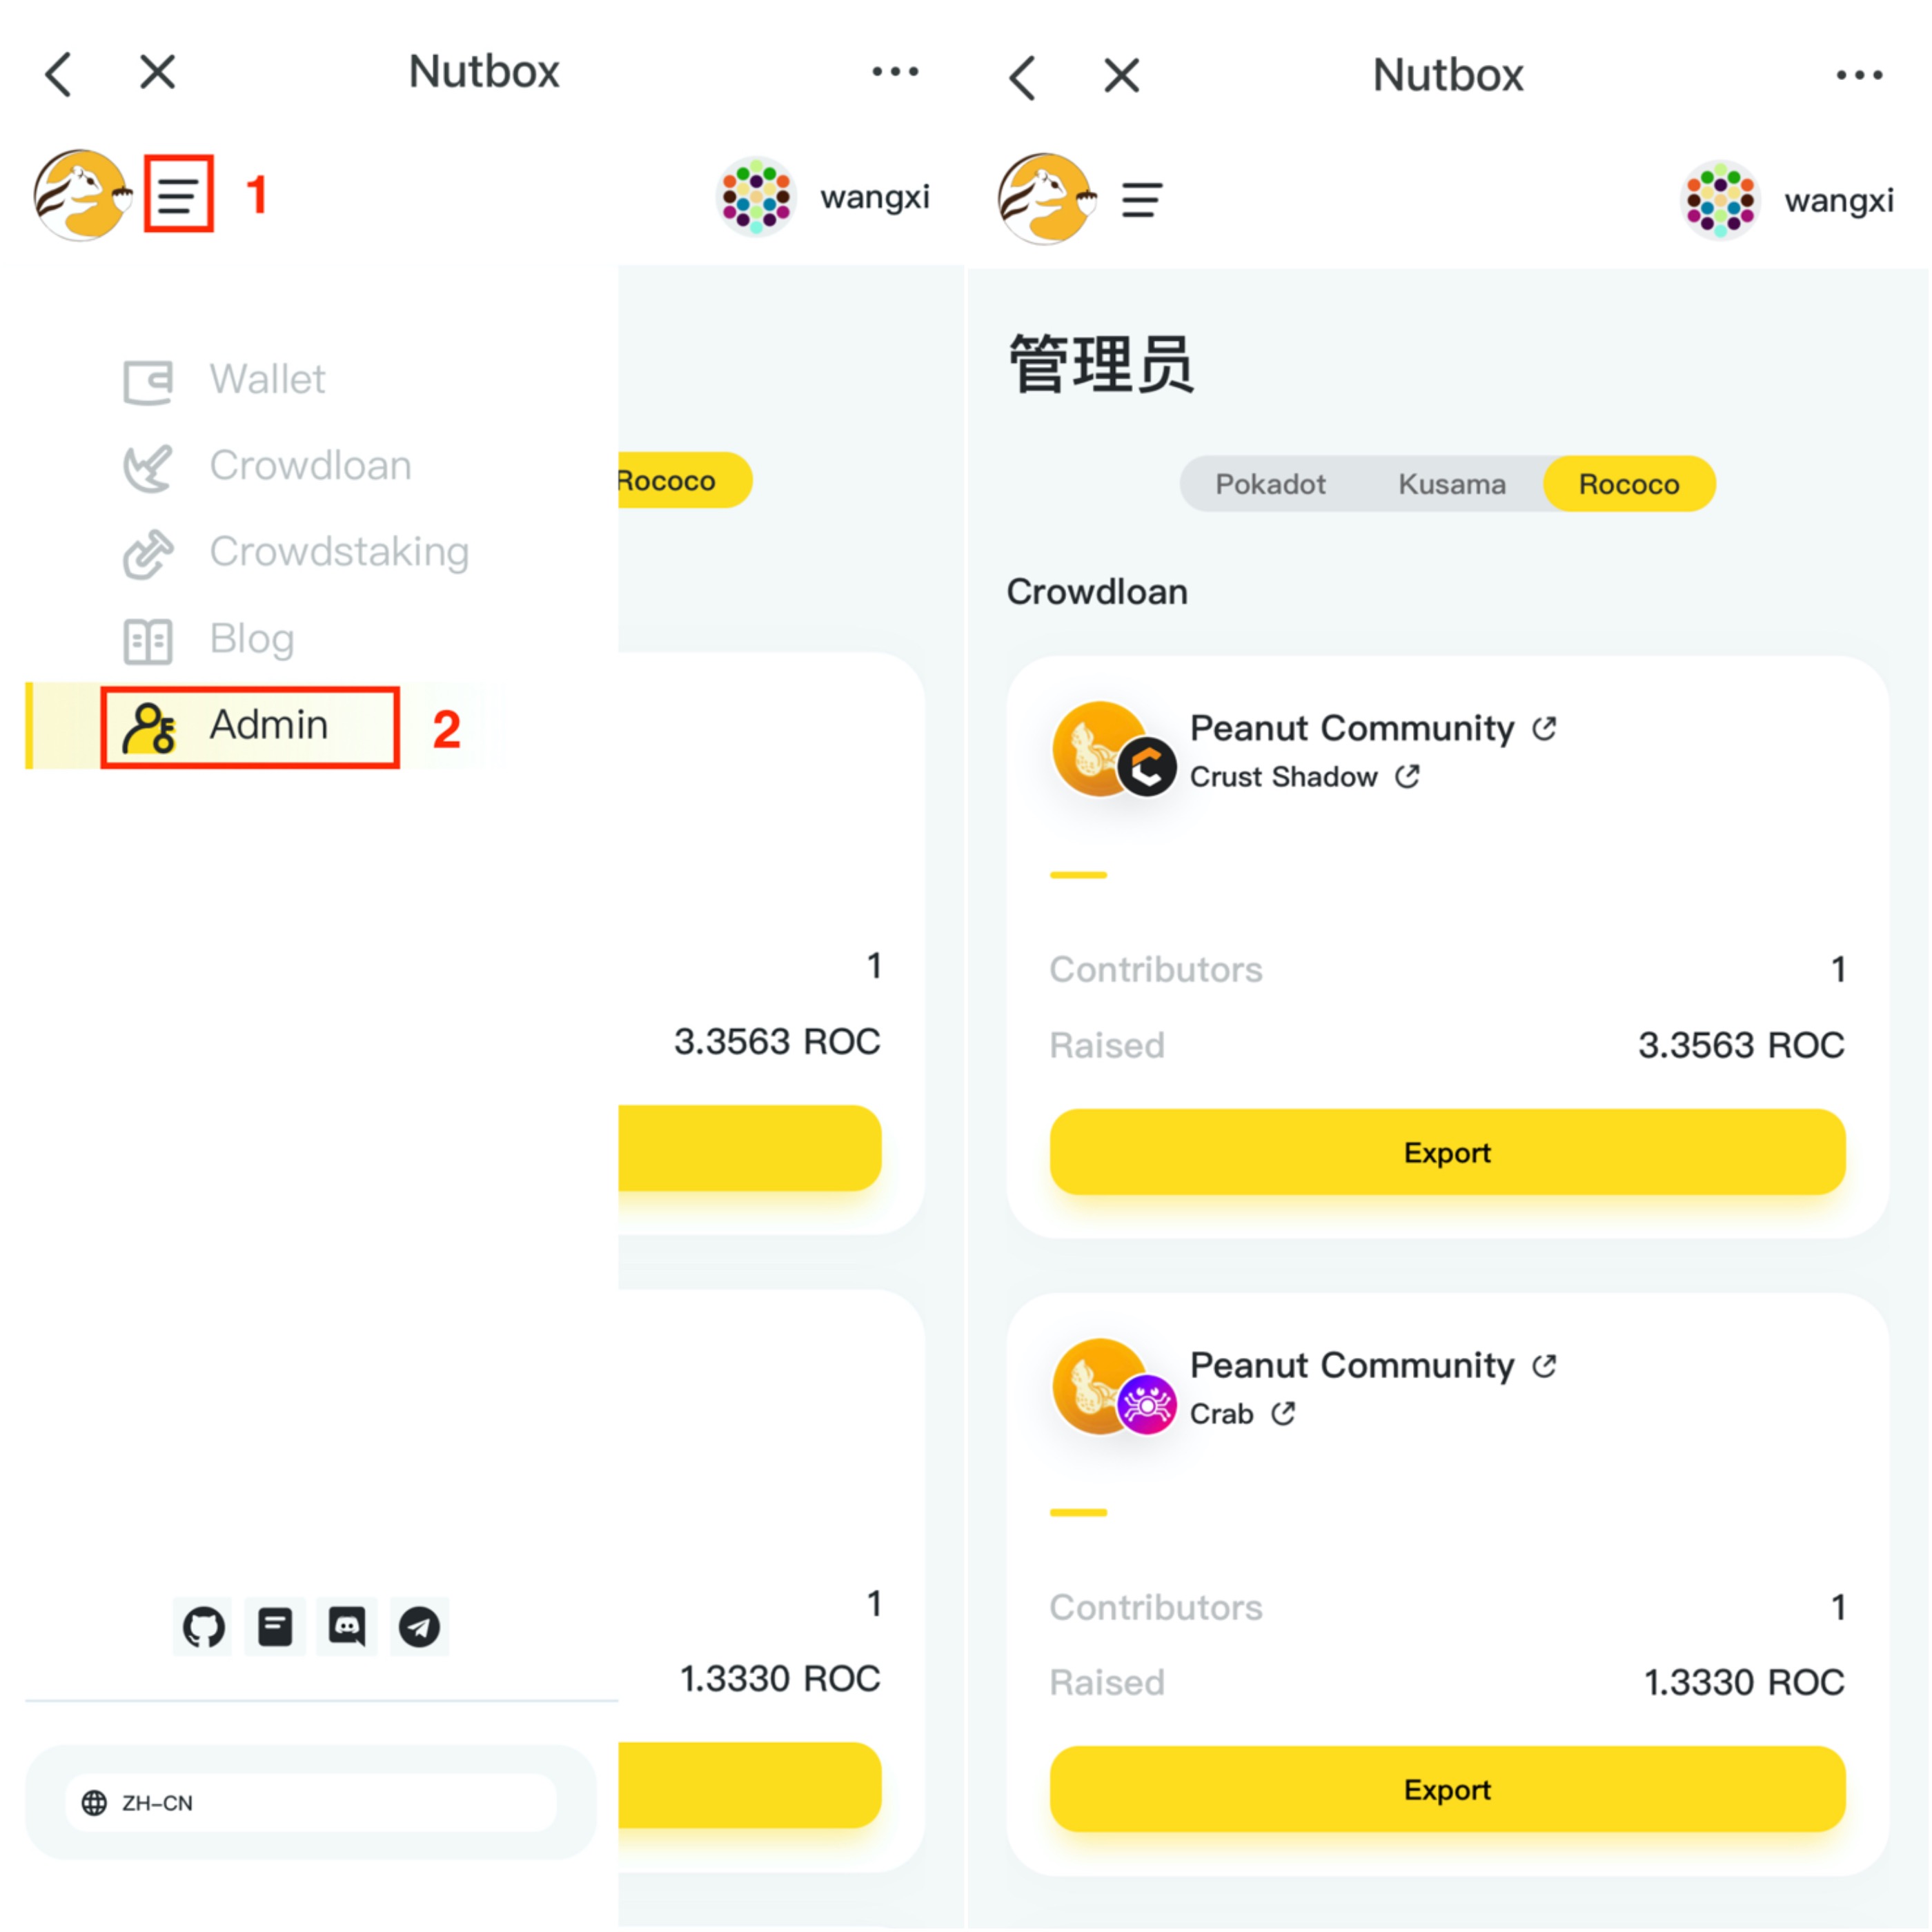Select the Pokadot network toggle
1932x1932 pixels.
1270,484
